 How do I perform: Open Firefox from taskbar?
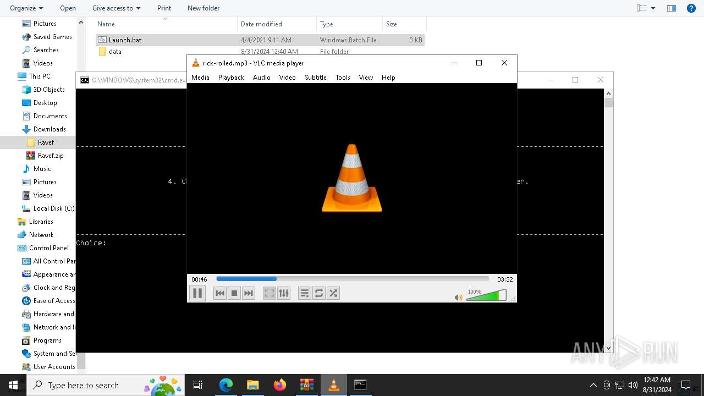coord(280,385)
